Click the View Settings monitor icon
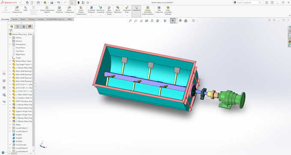Viewport: 291px width, 155px height. tap(193, 21)
